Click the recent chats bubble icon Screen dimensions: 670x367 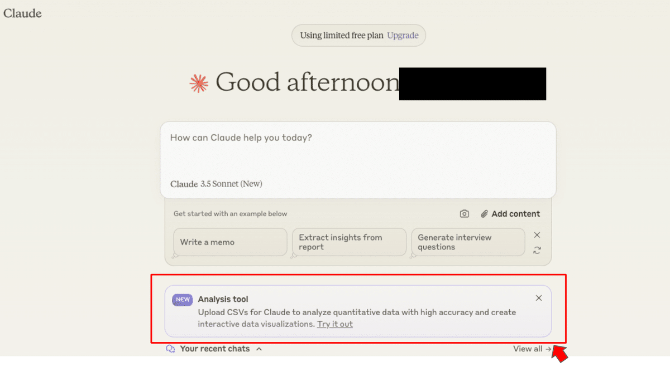pos(170,349)
